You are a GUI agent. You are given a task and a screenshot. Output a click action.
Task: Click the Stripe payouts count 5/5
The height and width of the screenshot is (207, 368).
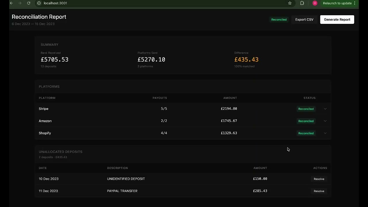164,109
